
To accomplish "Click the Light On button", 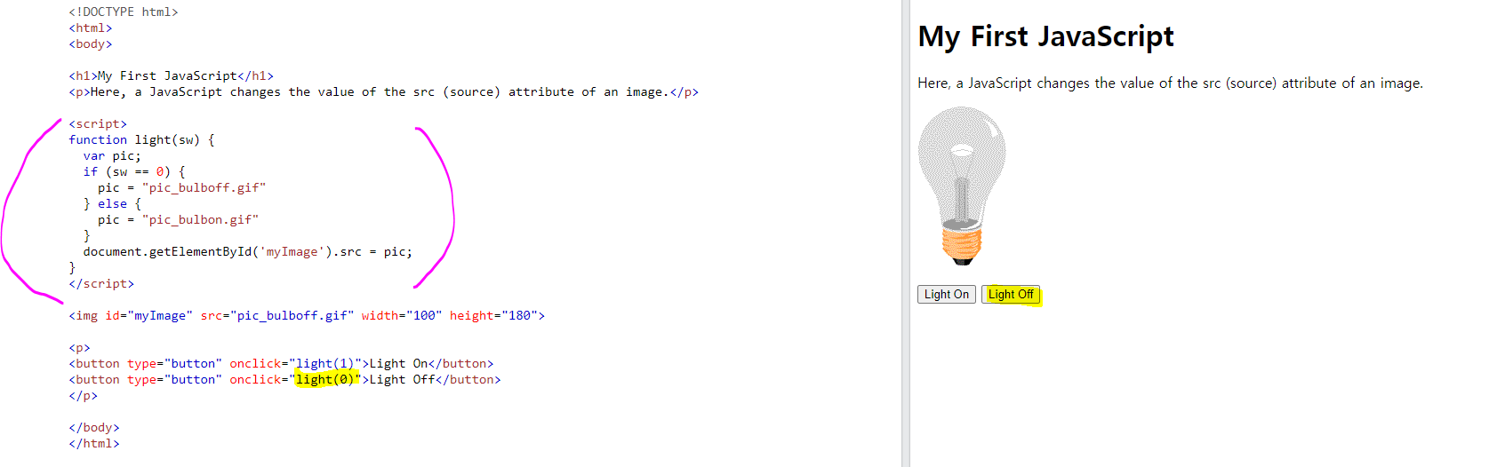I will click(946, 294).
